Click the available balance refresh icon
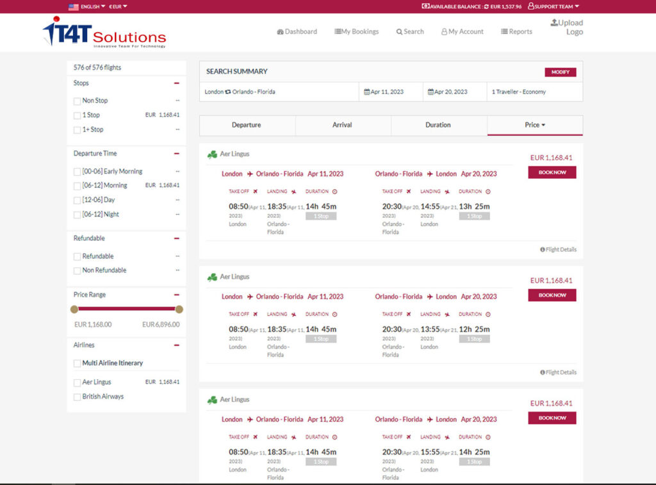 click(487, 6)
